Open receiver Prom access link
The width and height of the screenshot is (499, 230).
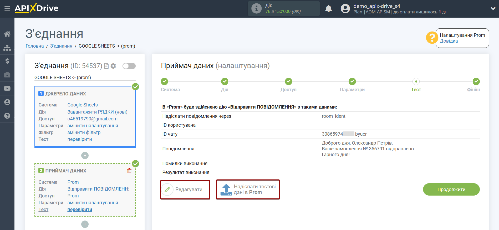click(x=73, y=196)
